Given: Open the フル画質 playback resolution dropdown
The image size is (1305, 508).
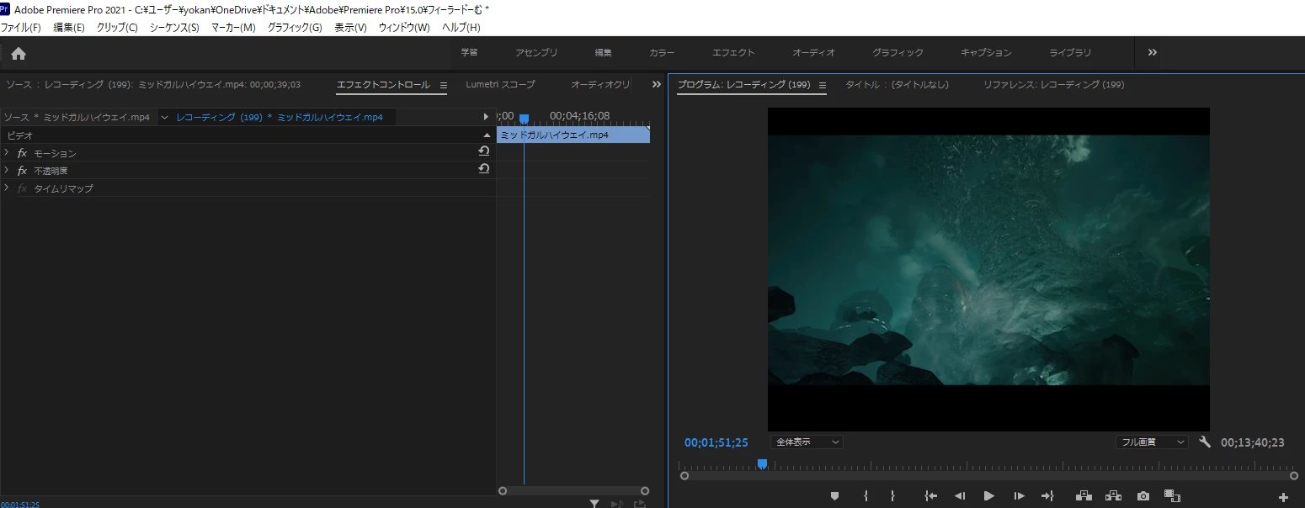Looking at the screenshot, I should [x=1152, y=442].
